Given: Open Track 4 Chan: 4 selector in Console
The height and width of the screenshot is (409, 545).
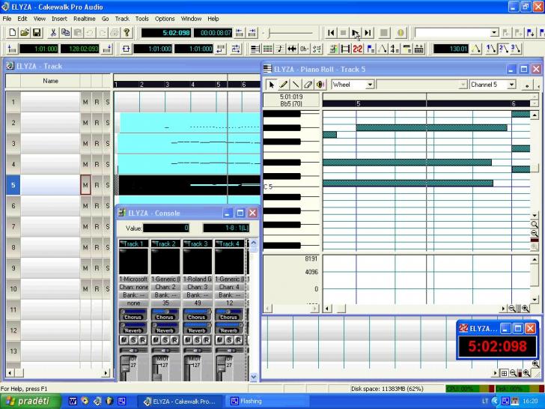Looking at the screenshot, I should (229, 287).
